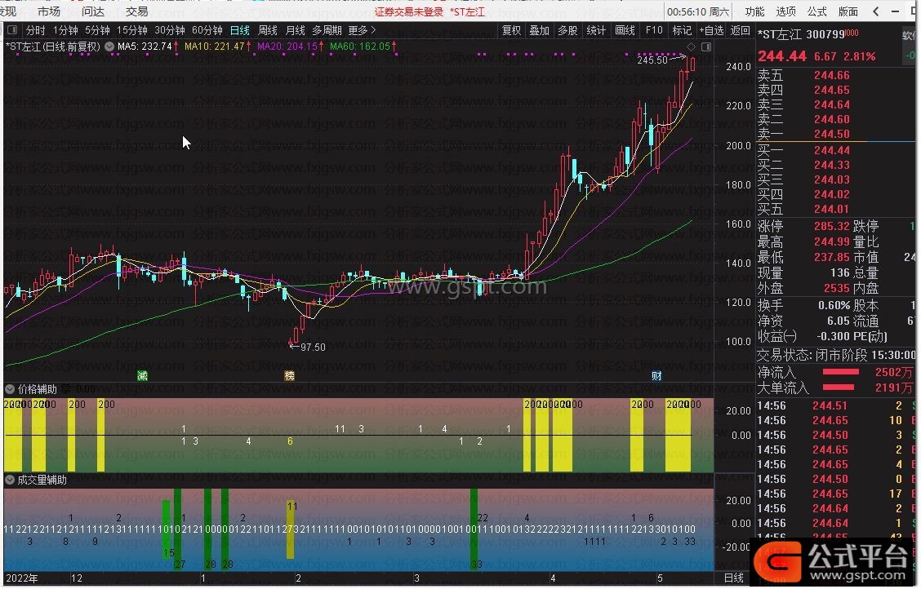Click the 标记 mark button
The width and height of the screenshot is (921, 589).
click(682, 30)
